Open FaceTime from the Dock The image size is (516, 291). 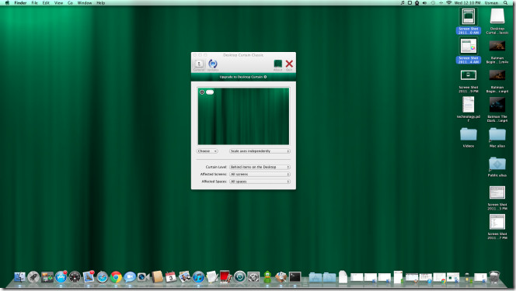tap(144, 277)
